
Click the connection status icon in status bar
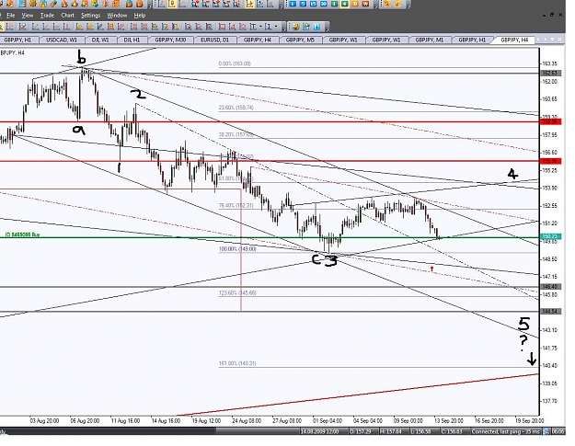(546, 431)
